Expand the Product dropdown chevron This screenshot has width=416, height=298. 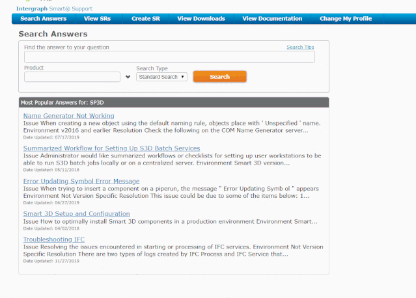click(128, 77)
